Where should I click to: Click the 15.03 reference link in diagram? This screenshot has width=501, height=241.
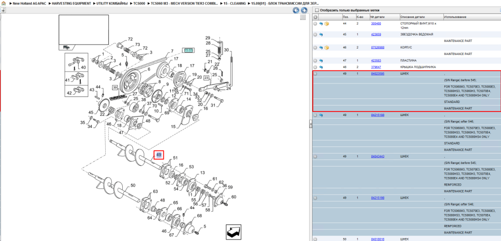[x=188, y=50]
